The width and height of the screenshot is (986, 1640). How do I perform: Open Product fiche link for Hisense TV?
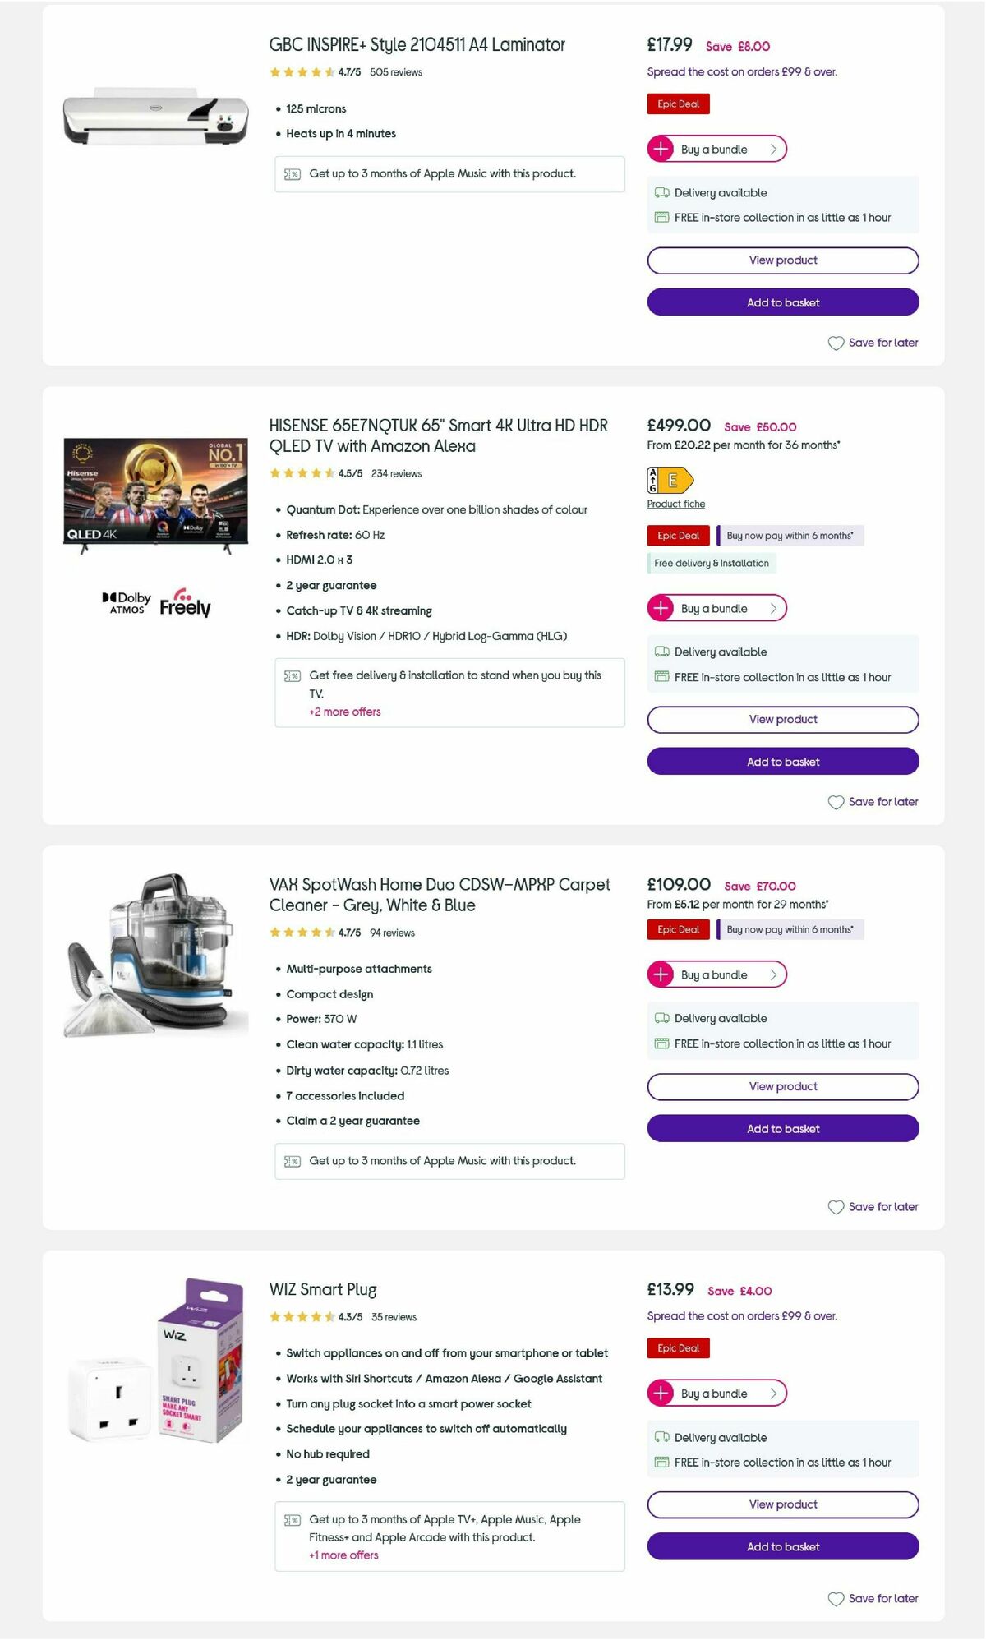pos(675,503)
